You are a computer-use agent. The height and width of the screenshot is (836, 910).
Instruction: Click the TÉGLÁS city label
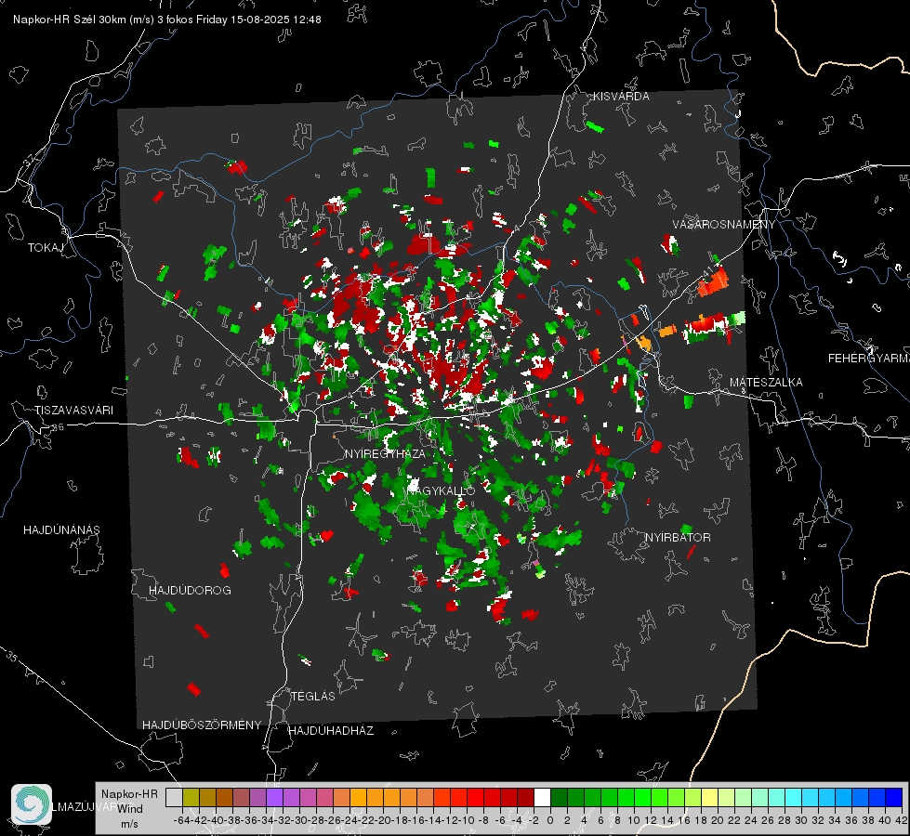[x=313, y=697]
